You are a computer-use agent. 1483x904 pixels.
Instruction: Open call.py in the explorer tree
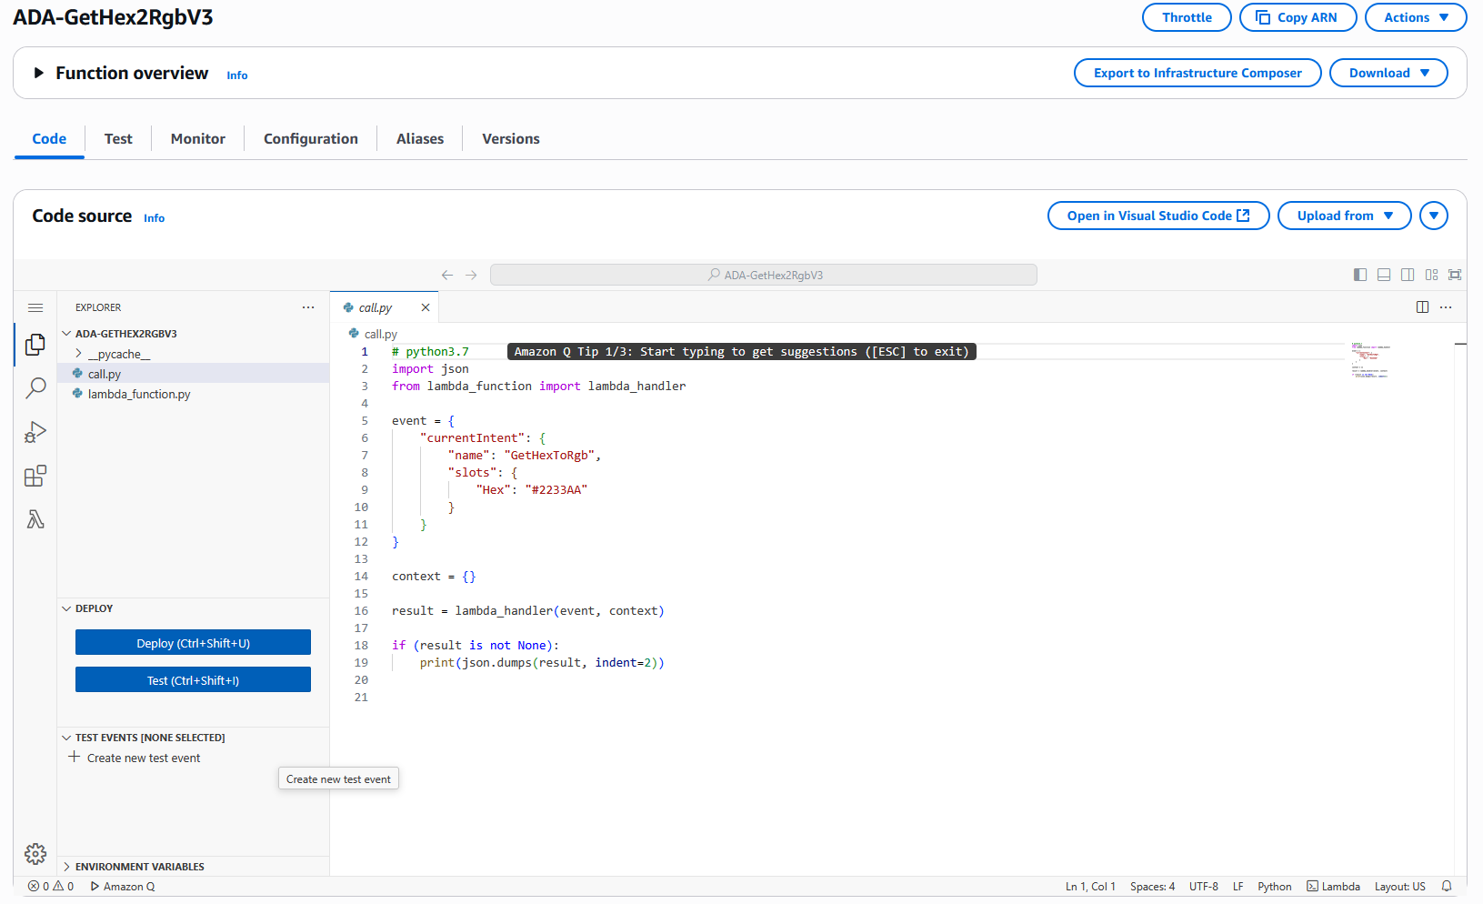(x=193, y=374)
